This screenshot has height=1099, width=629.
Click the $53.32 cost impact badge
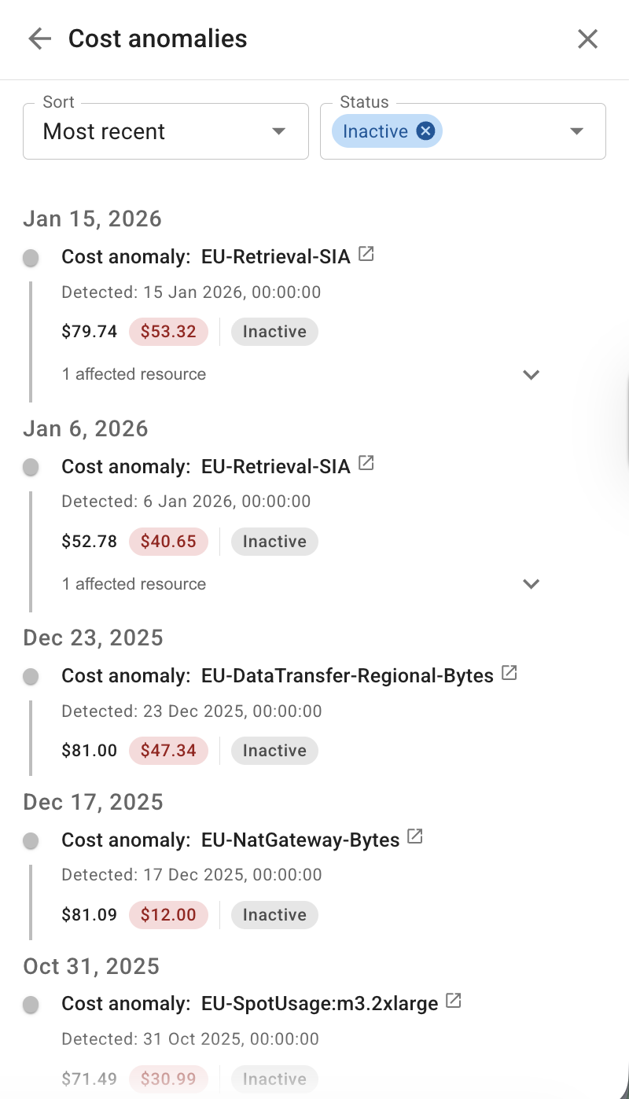tap(168, 332)
